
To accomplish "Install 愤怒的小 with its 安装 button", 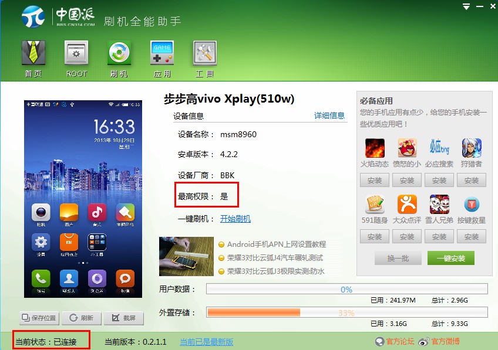I will click(x=407, y=181).
